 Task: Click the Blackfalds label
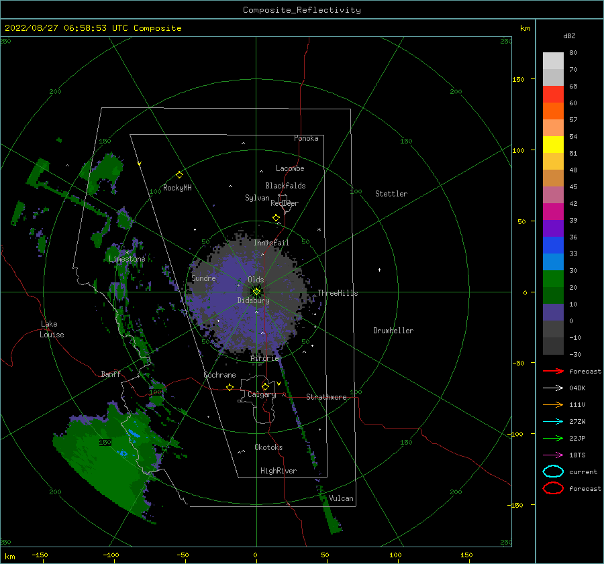tap(285, 186)
